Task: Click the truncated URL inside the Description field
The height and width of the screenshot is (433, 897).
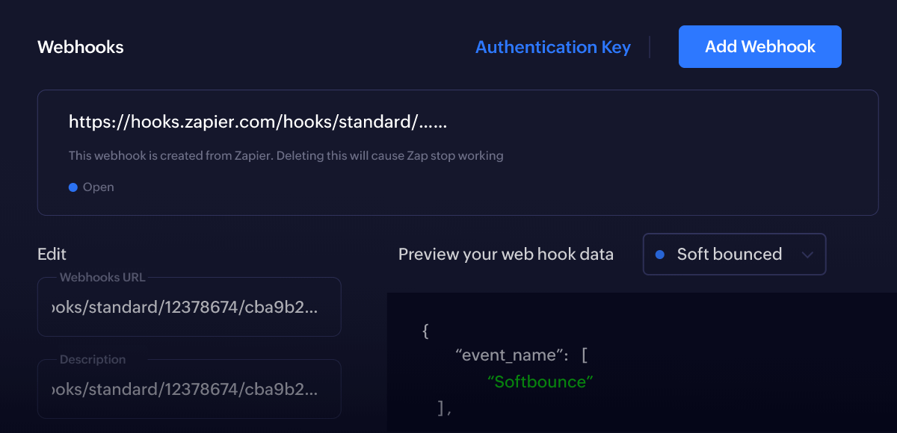Action: 189,389
